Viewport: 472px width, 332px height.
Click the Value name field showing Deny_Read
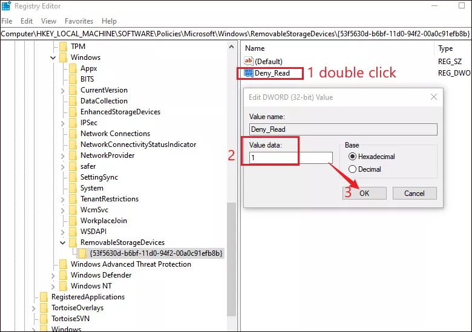point(343,129)
